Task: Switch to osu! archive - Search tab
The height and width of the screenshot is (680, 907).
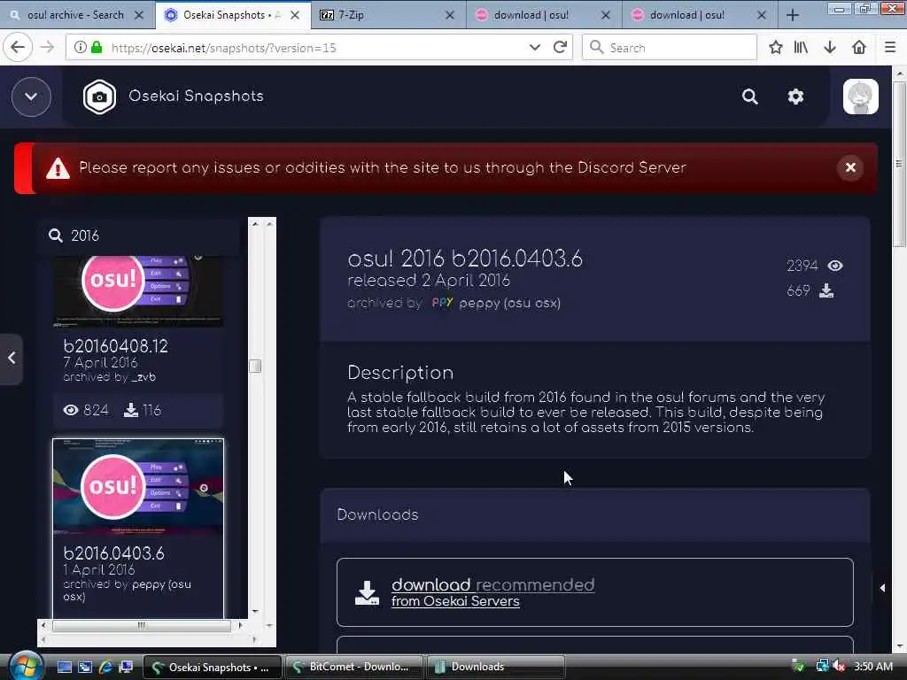Action: 76,15
